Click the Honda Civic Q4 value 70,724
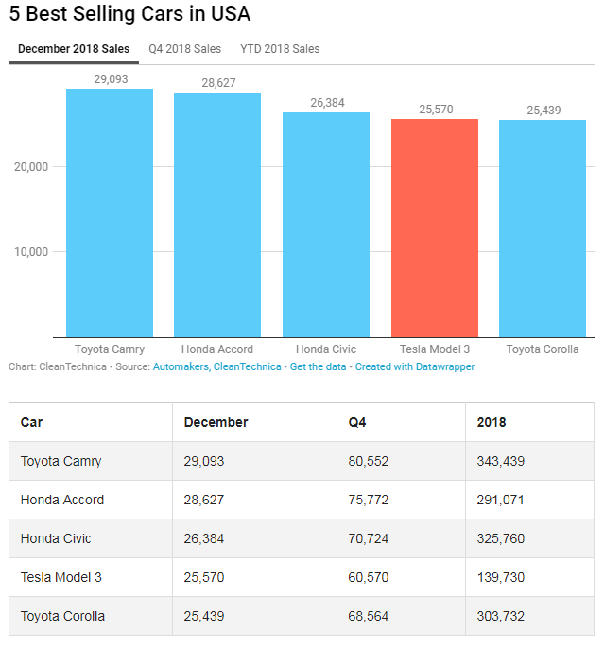This screenshot has height=647, width=604. coord(368,538)
